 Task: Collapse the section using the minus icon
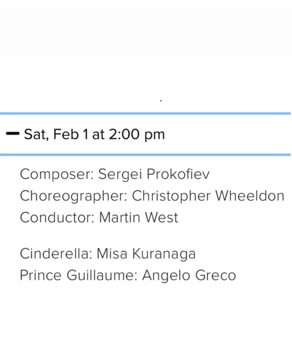click(x=12, y=134)
